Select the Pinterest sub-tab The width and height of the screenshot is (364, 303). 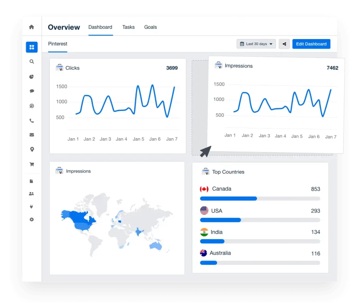[x=58, y=44]
